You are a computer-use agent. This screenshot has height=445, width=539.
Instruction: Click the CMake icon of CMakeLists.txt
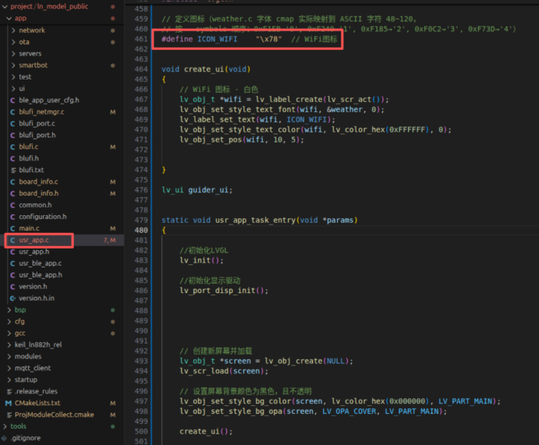pyautogui.click(x=9, y=403)
